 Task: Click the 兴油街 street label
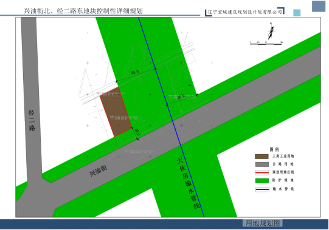click(98, 171)
